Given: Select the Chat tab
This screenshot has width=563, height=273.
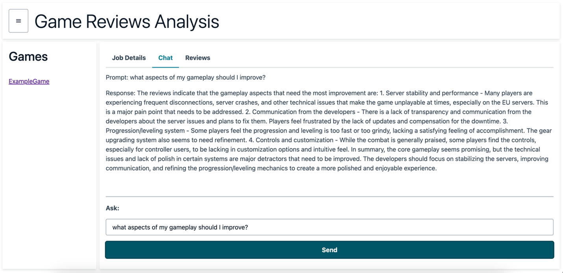Looking at the screenshot, I should (165, 58).
